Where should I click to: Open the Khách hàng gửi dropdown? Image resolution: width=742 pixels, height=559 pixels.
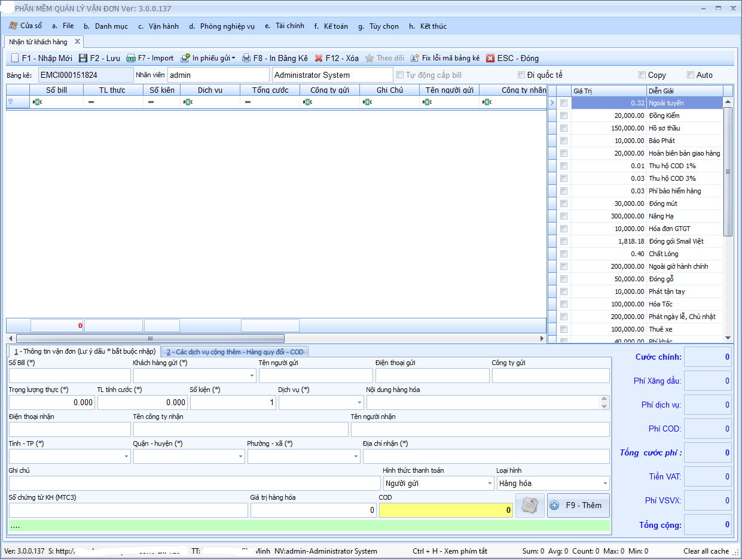pos(252,376)
